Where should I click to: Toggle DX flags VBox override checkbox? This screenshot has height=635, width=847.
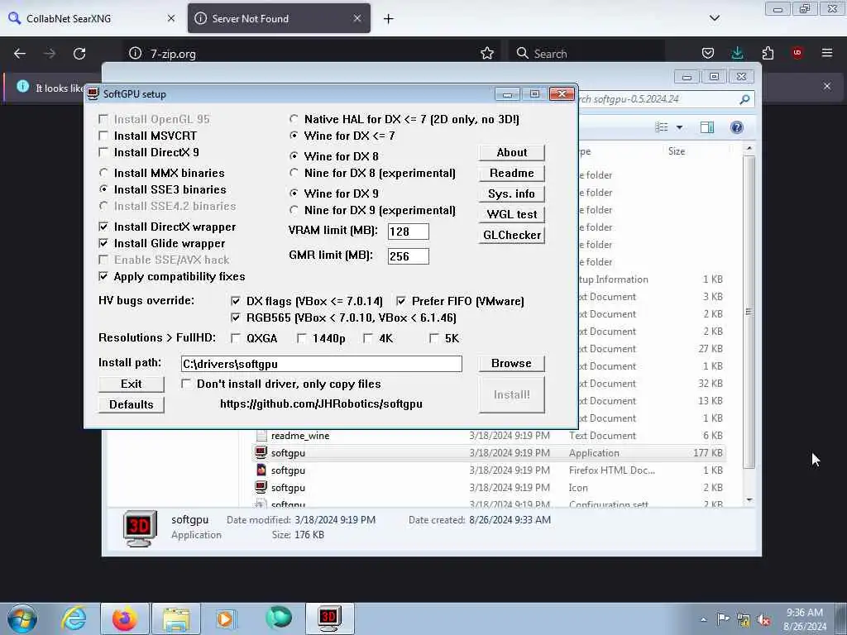click(235, 301)
